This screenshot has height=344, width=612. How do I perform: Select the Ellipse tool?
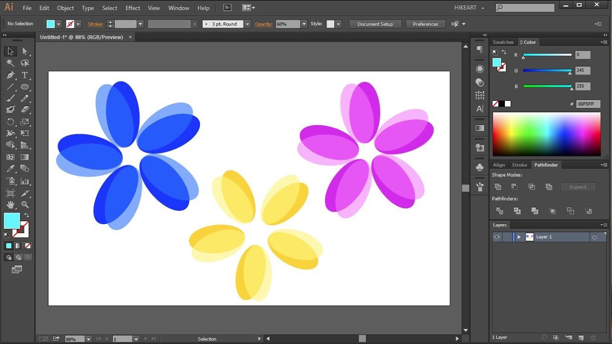[25, 87]
